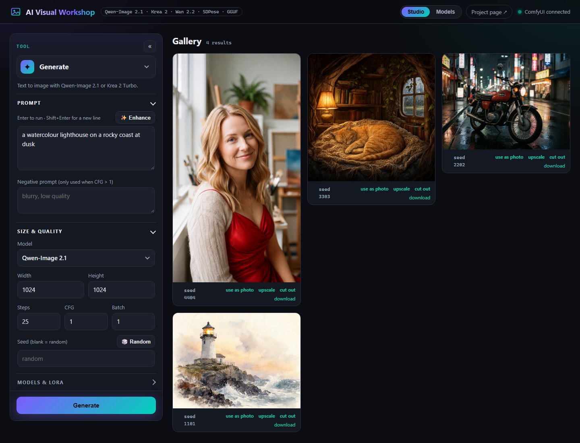Click the CFG value field
This screenshot has width=580, height=443.
click(86, 322)
